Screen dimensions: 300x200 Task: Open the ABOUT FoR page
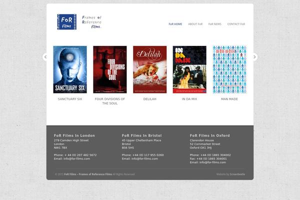click(x=195, y=24)
